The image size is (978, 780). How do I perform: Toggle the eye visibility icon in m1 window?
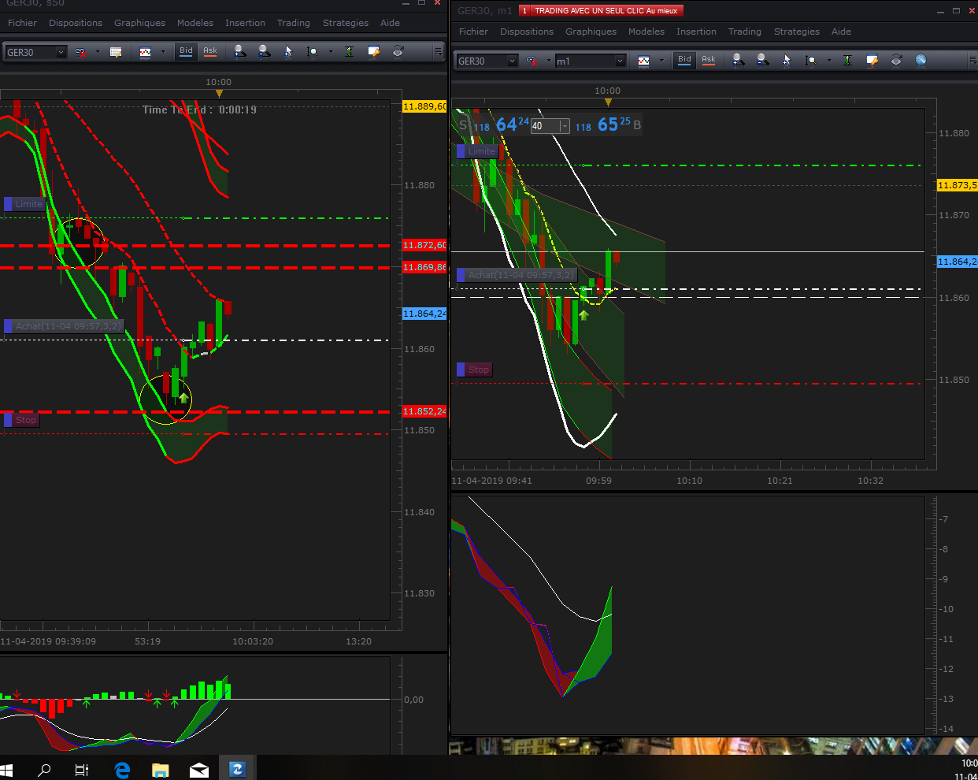pyautogui.click(x=896, y=61)
